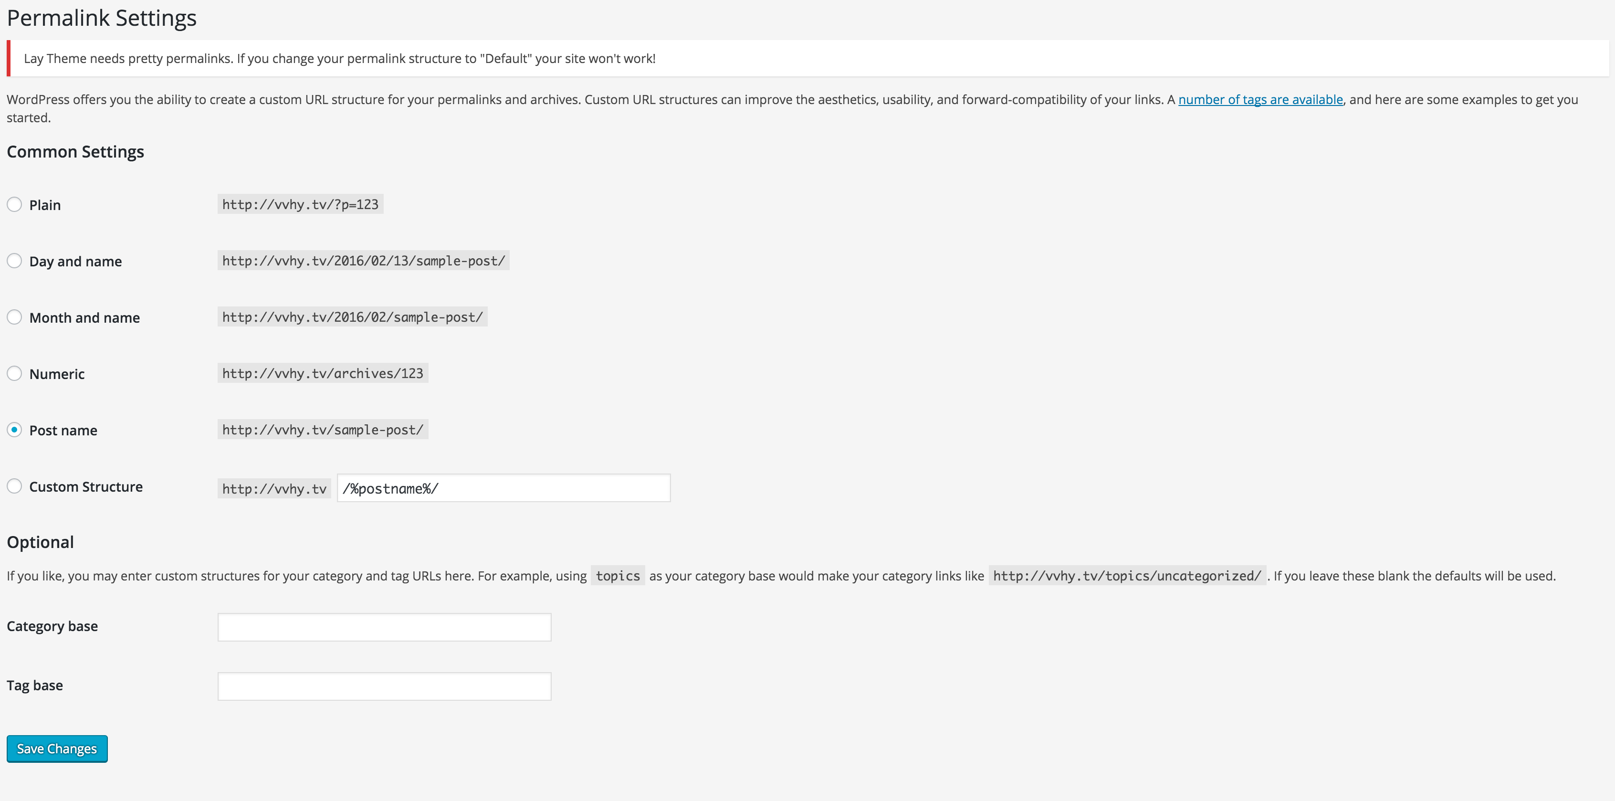Select the Post name permalink option
The height and width of the screenshot is (801, 1615).
tap(14, 430)
